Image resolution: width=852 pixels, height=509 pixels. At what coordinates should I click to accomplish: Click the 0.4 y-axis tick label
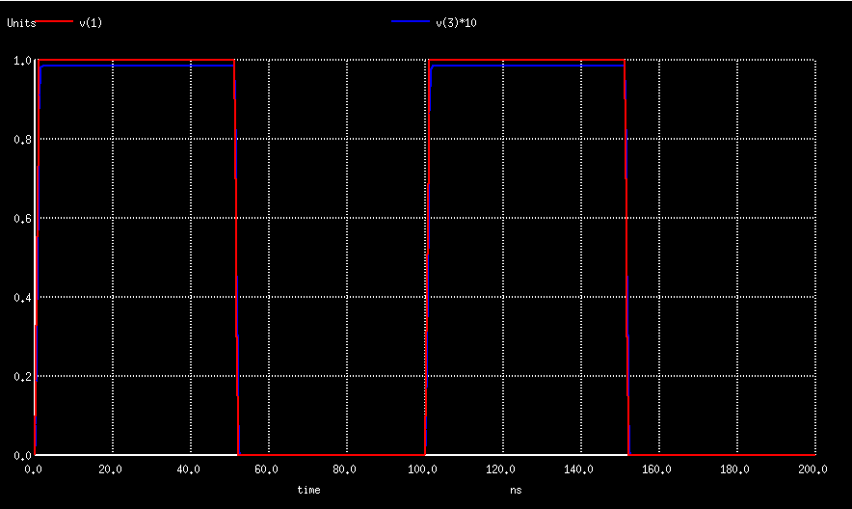(x=22, y=298)
